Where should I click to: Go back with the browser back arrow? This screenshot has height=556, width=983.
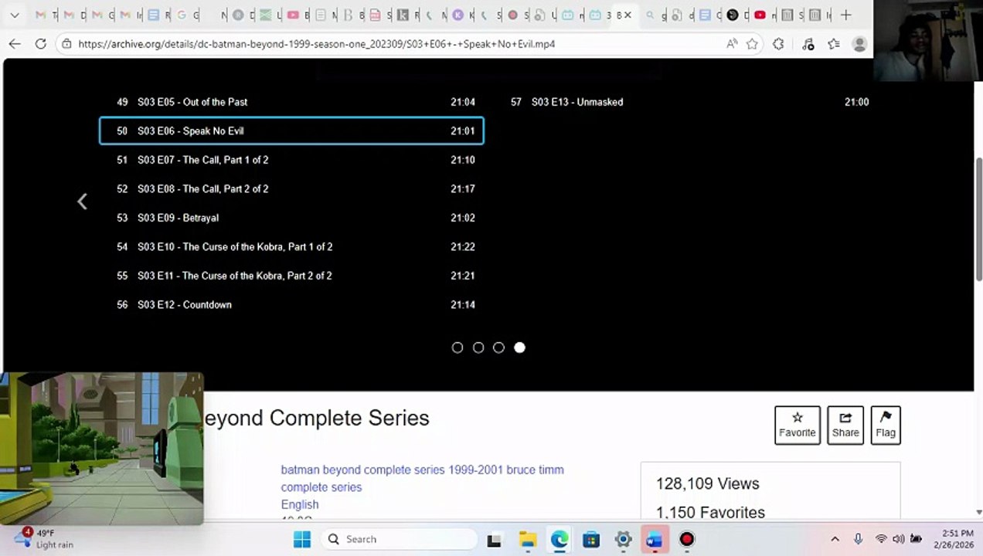coord(15,44)
